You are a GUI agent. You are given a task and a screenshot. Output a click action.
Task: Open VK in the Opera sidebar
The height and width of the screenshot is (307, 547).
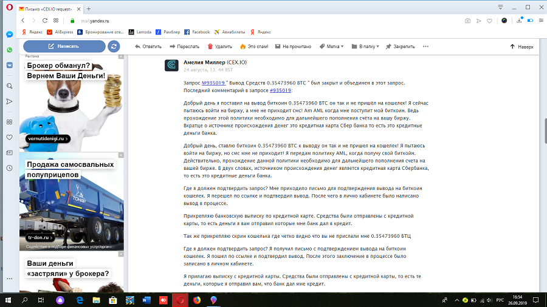coord(9,65)
